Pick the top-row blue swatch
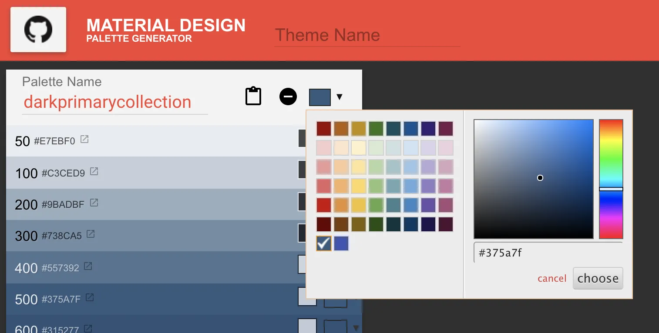This screenshot has width=659, height=333. pyautogui.click(x=411, y=129)
